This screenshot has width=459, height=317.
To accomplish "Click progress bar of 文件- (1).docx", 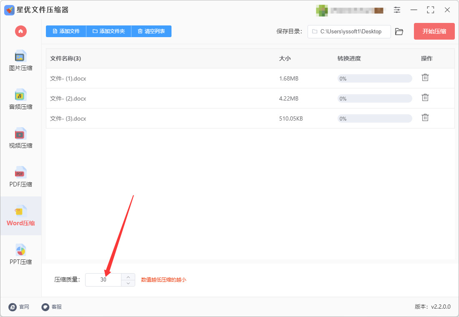I will coord(375,78).
